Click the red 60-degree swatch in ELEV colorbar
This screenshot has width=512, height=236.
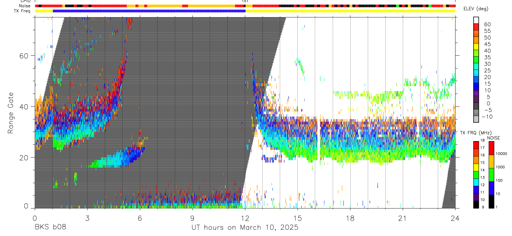point(476,27)
